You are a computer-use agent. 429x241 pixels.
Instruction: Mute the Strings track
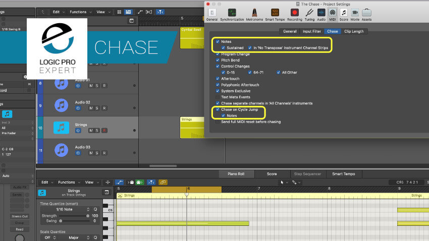[x=91, y=131]
